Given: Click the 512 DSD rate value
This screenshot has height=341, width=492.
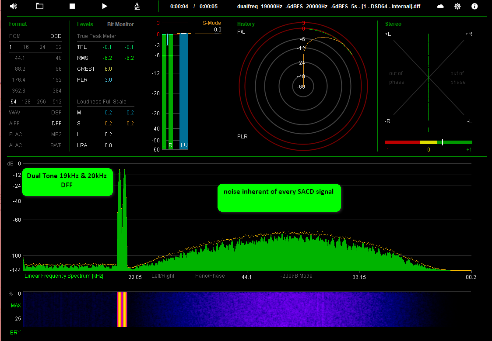Looking at the screenshot, I should coord(57,101).
